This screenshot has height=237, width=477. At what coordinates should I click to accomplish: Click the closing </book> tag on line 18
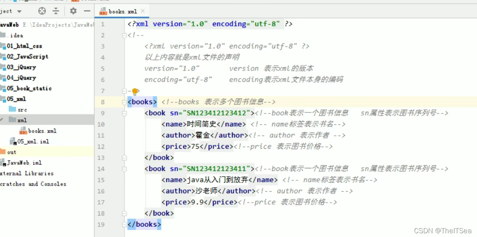(x=159, y=213)
